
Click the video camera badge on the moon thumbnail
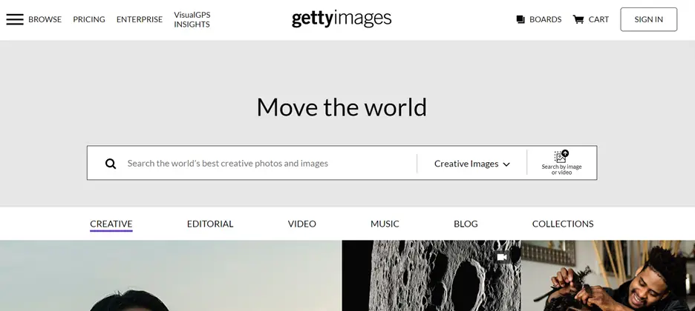point(502,257)
